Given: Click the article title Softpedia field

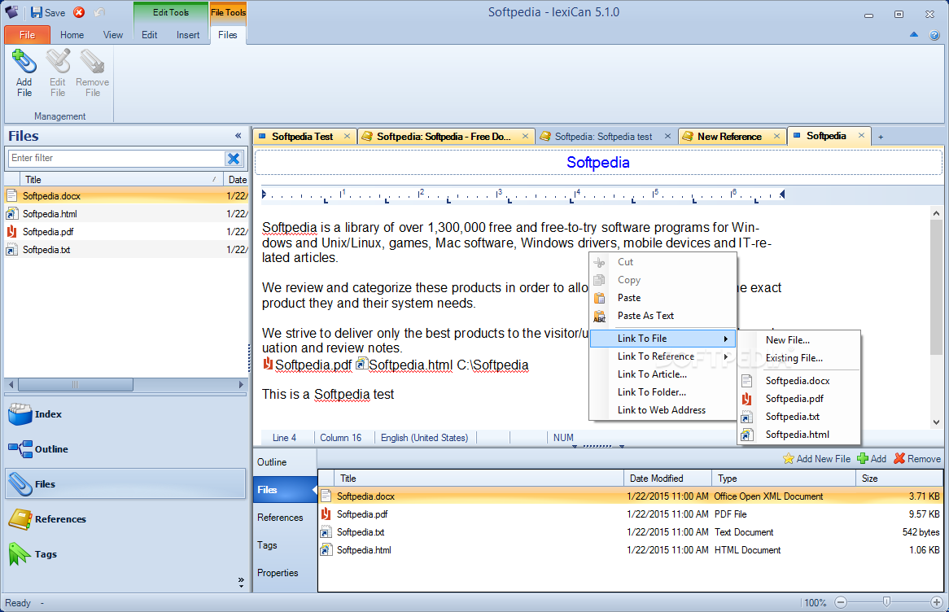Looking at the screenshot, I should [x=598, y=162].
